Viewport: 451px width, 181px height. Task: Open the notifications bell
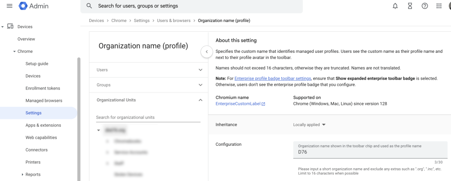tap(395, 6)
